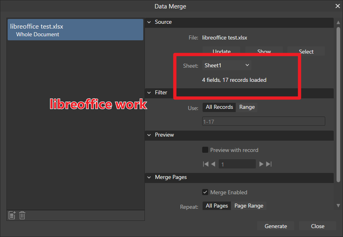
Task: Click the Select button for the file
Action: [305, 51]
